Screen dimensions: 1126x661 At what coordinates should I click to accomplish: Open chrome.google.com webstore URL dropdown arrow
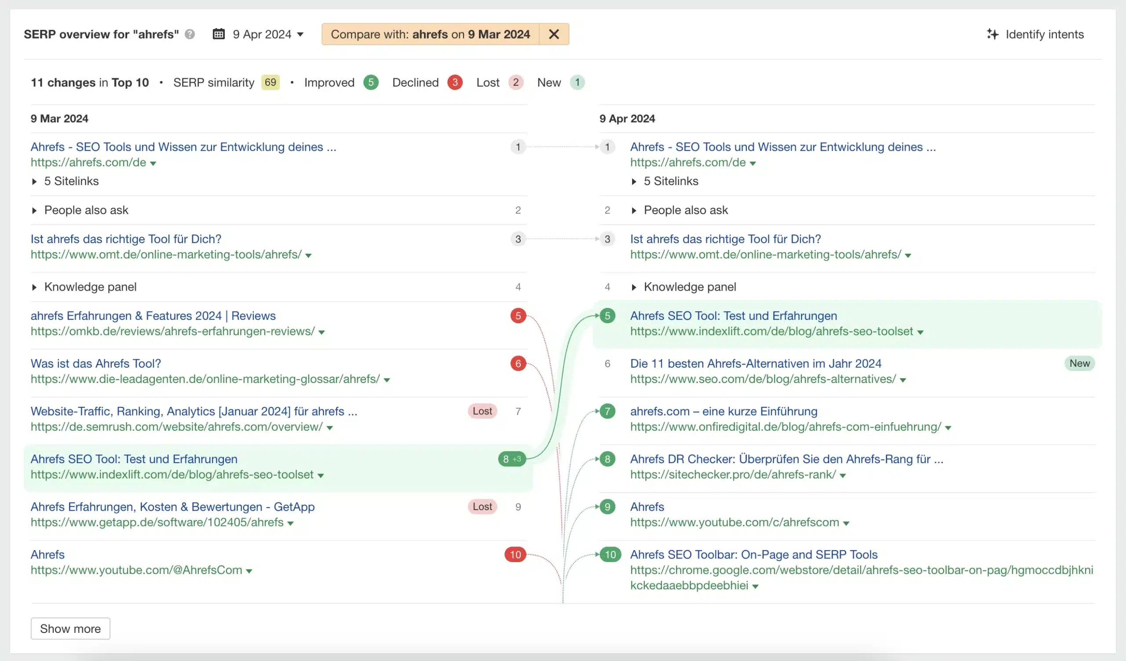click(x=756, y=586)
